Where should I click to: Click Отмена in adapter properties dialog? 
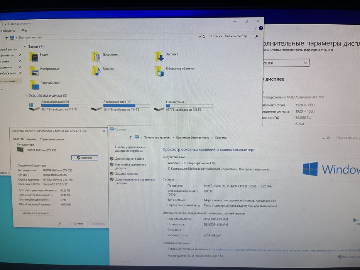tap(79, 223)
